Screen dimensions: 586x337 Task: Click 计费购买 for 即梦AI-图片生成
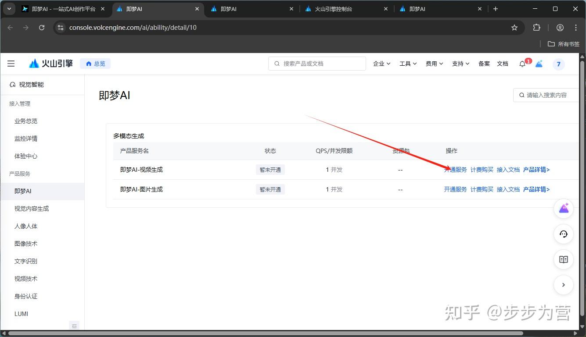point(482,189)
